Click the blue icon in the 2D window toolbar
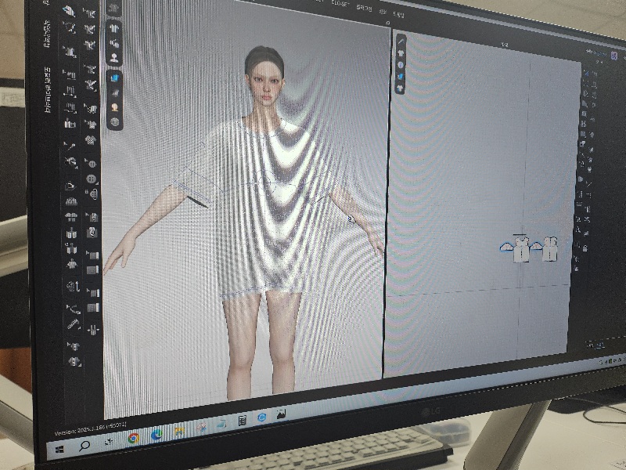The height and width of the screenshot is (470, 626). coord(401,77)
